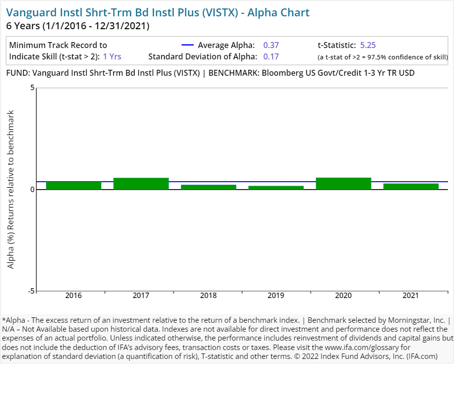This screenshot has height=401, width=454.
Task: Click the 2020 x-axis label
Action: tap(343, 296)
